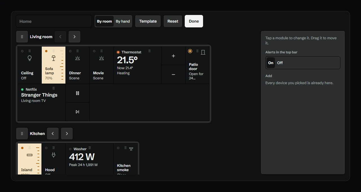This screenshot has width=361, height=192.
Task: Click the Kitchen smoke tile drag grip
Action: pos(126,148)
